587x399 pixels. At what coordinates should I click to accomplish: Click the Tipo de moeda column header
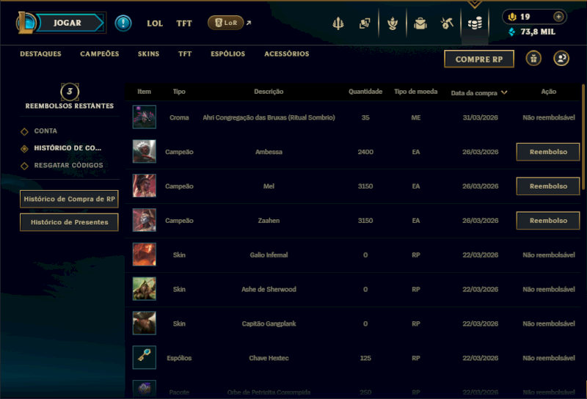pyautogui.click(x=415, y=92)
